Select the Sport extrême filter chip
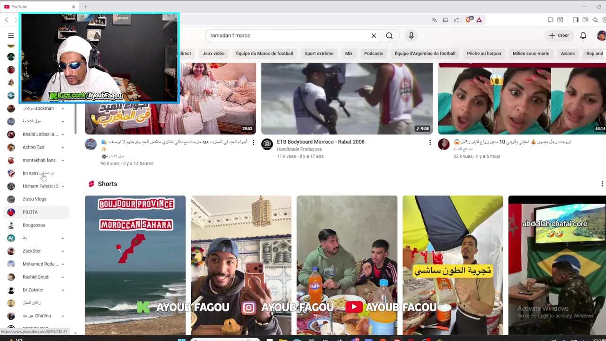This screenshot has height=341, width=606. (319, 54)
